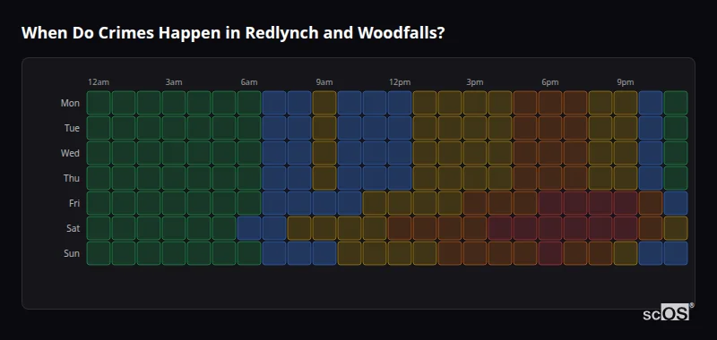717x340 pixels.
Task: Click the 6am column label
Action: (x=249, y=82)
